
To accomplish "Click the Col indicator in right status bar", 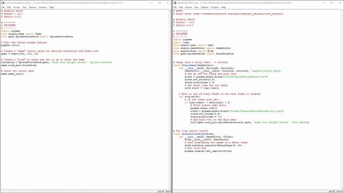I will pos(340,191).
